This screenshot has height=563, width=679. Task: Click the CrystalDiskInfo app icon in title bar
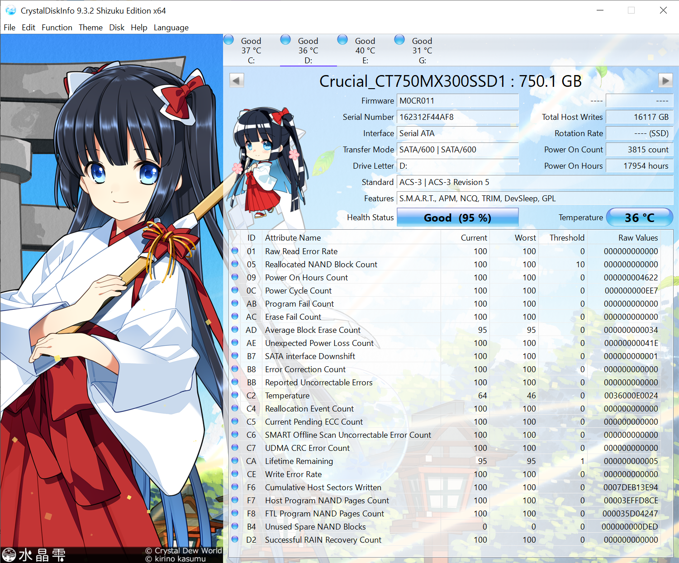point(10,10)
